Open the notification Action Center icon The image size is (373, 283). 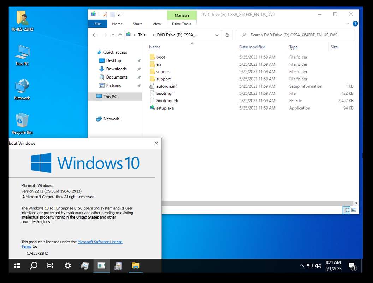pyautogui.click(x=352, y=266)
